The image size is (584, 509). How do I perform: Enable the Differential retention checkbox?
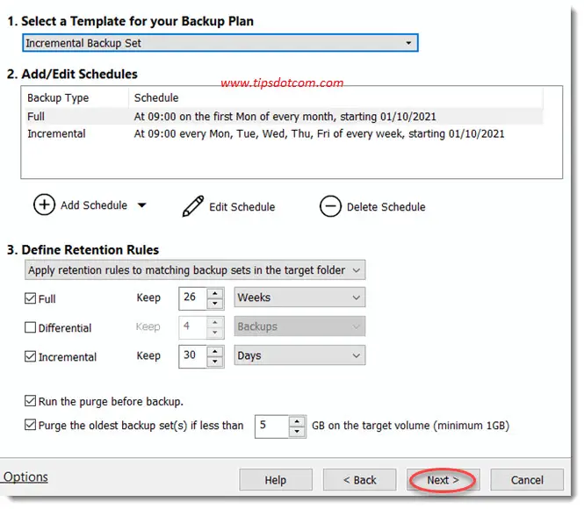click(30, 327)
